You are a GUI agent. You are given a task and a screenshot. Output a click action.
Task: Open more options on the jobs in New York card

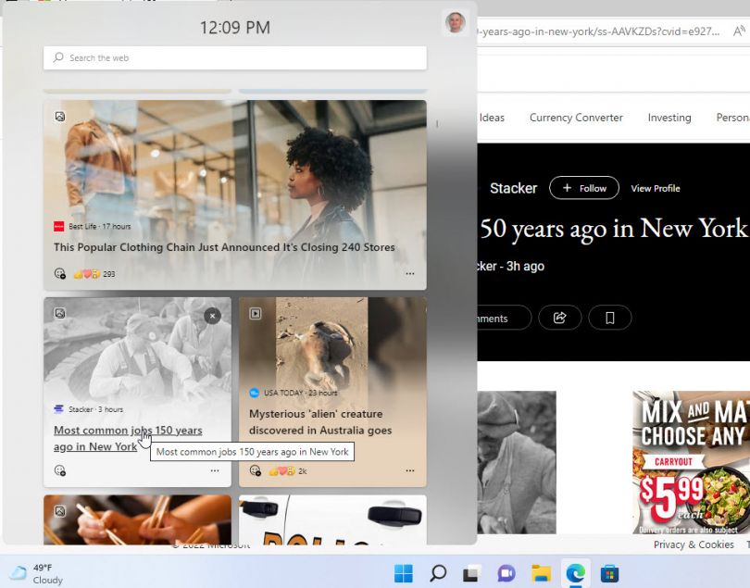pyautogui.click(x=214, y=470)
